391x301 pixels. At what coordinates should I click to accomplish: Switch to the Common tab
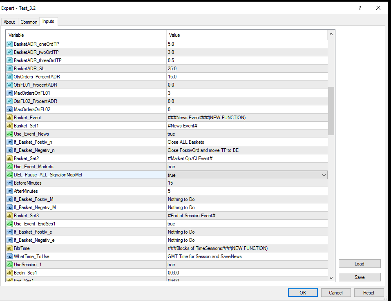(x=29, y=22)
